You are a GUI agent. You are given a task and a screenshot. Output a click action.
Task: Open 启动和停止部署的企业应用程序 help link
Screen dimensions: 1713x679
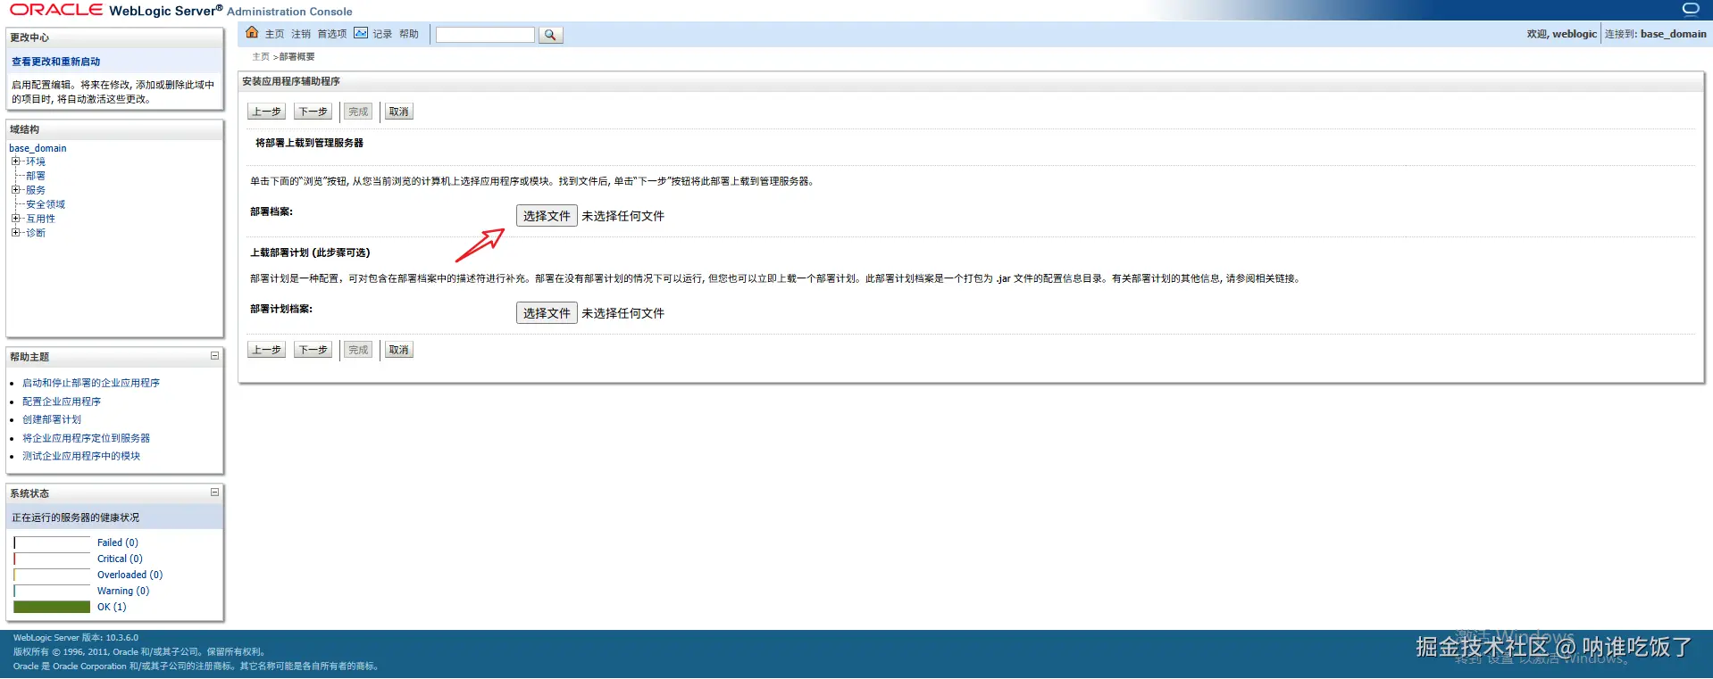pyautogui.click(x=91, y=383)
